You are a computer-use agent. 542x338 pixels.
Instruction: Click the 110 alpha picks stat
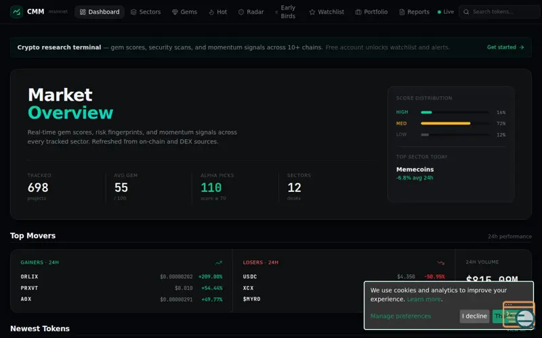tap(211, 188)
